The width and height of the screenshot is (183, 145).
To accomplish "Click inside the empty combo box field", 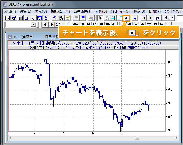I will click(18, 25).
